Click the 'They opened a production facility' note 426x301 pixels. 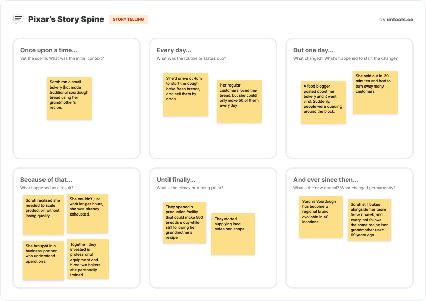pos(184,223)
